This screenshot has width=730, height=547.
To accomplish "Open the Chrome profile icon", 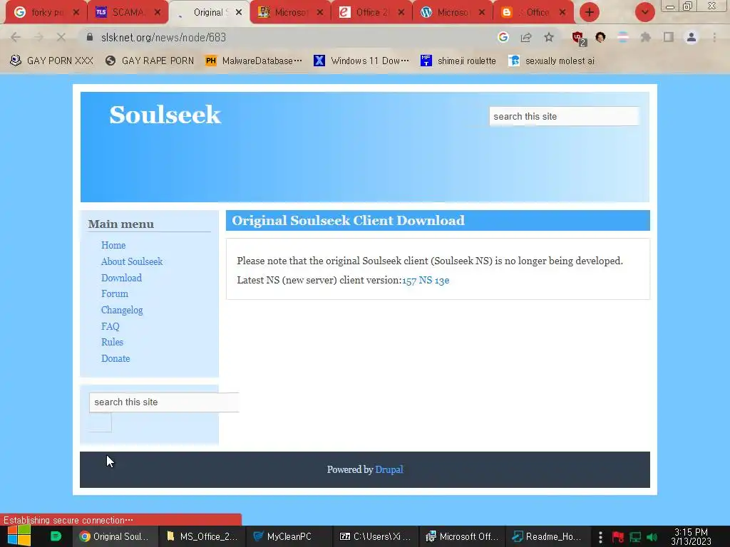I will click(x=692, y=37).
